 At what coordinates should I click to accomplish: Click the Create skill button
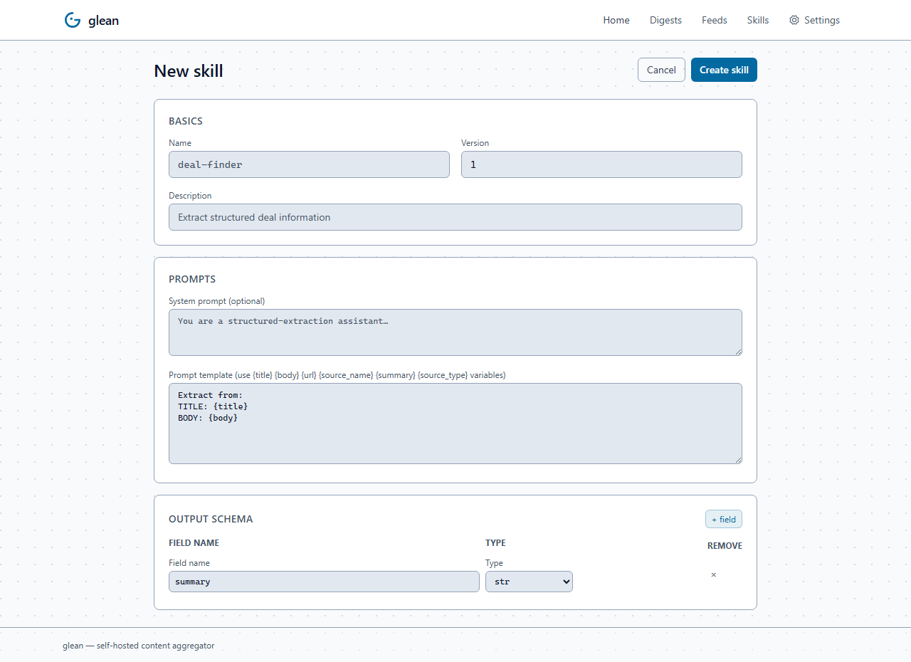(x=724, y=70)
